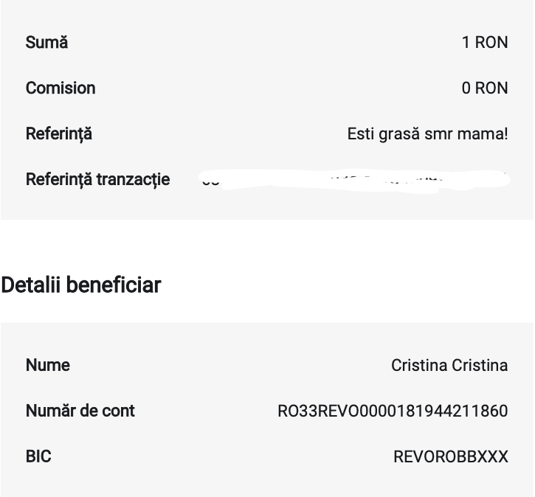
Task: Click the Nume label
Action: (x=48, y=365)
